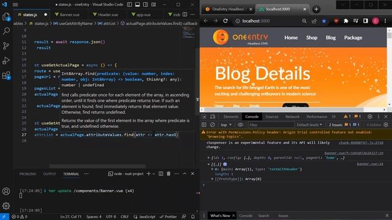Open the Explorer view in VS Code

(x=6, y=16)
